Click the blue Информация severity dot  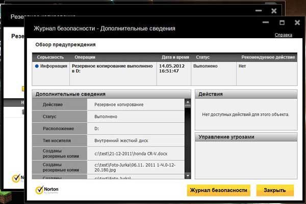pos(37,66)
